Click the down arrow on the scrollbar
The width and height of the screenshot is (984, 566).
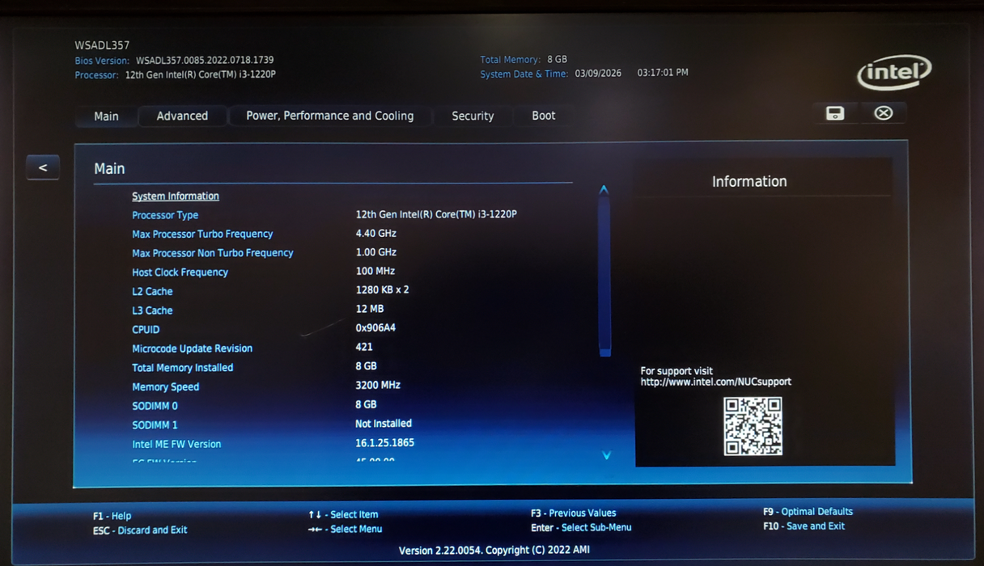tap(605, 455)
